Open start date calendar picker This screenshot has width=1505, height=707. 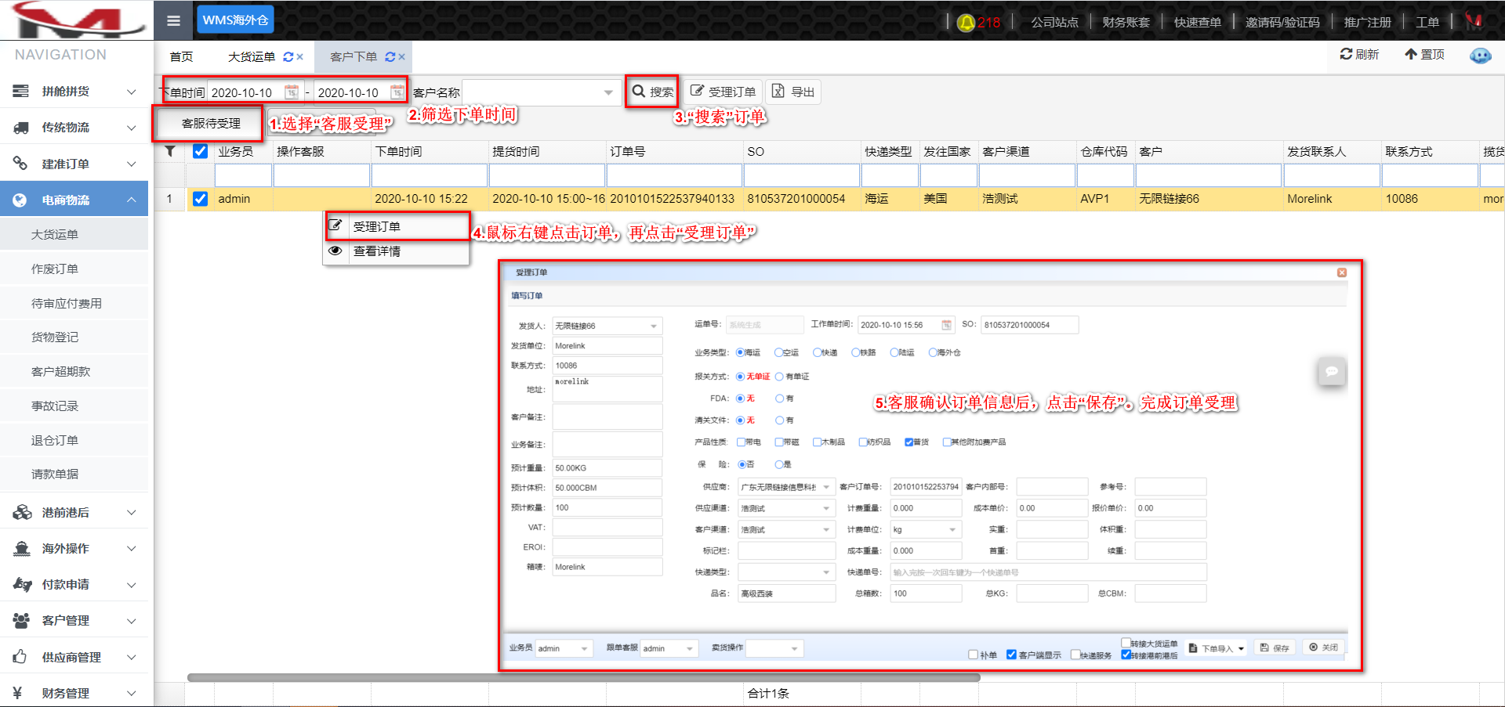[x=291, y=92]
